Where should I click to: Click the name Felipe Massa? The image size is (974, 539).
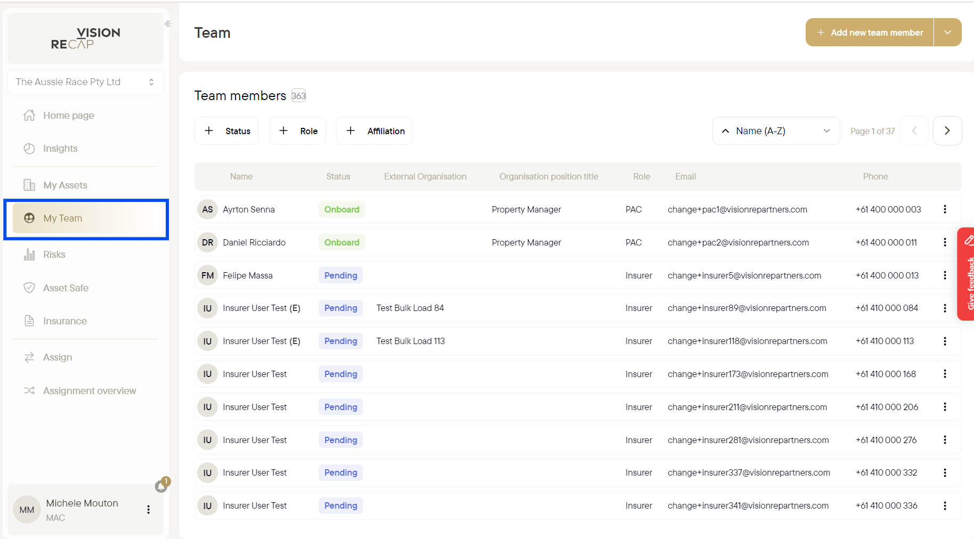pyautogui.click(x=248, y=275)
